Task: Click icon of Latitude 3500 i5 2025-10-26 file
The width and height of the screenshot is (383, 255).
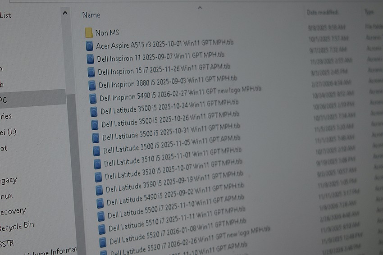Action: pyautogui.click(x=95, y=124)
